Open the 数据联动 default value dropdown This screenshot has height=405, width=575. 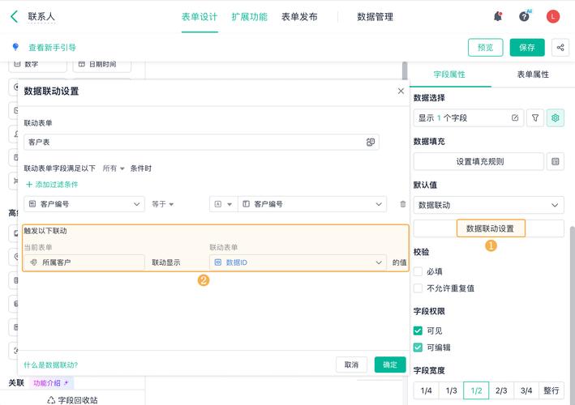pos(488,205)
